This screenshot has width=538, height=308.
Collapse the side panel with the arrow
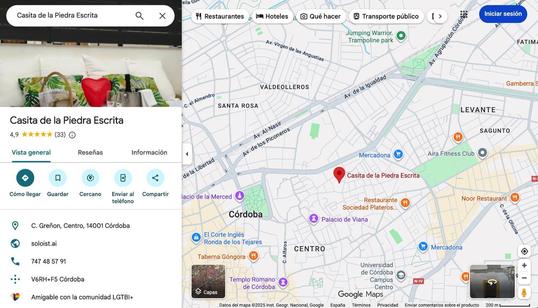[187, 154]
